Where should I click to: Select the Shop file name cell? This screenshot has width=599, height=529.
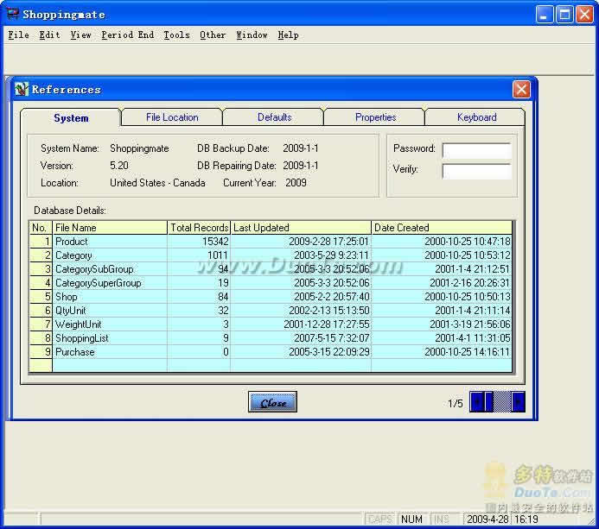[110, 297]
